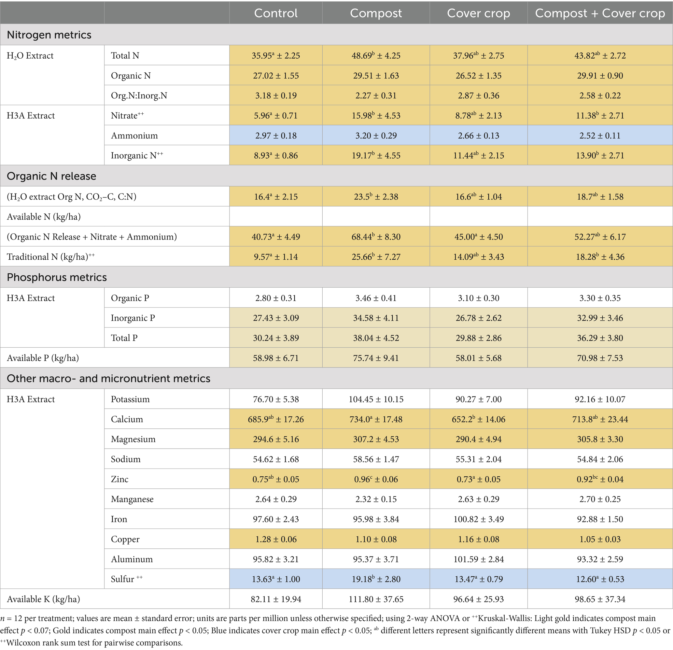Image resolution: width=673 pixels, height=650 pixels.
Task: Click the Available N (kg/ha) label
Action: [44, 217]
